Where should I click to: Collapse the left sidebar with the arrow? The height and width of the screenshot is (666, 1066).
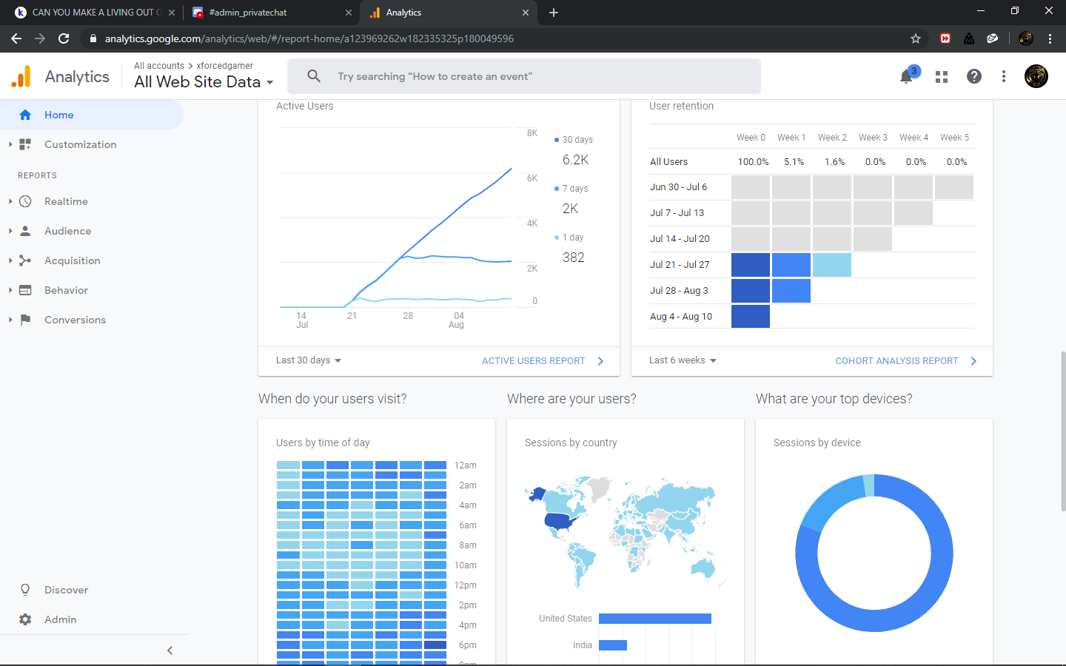[x=170, y=650]
